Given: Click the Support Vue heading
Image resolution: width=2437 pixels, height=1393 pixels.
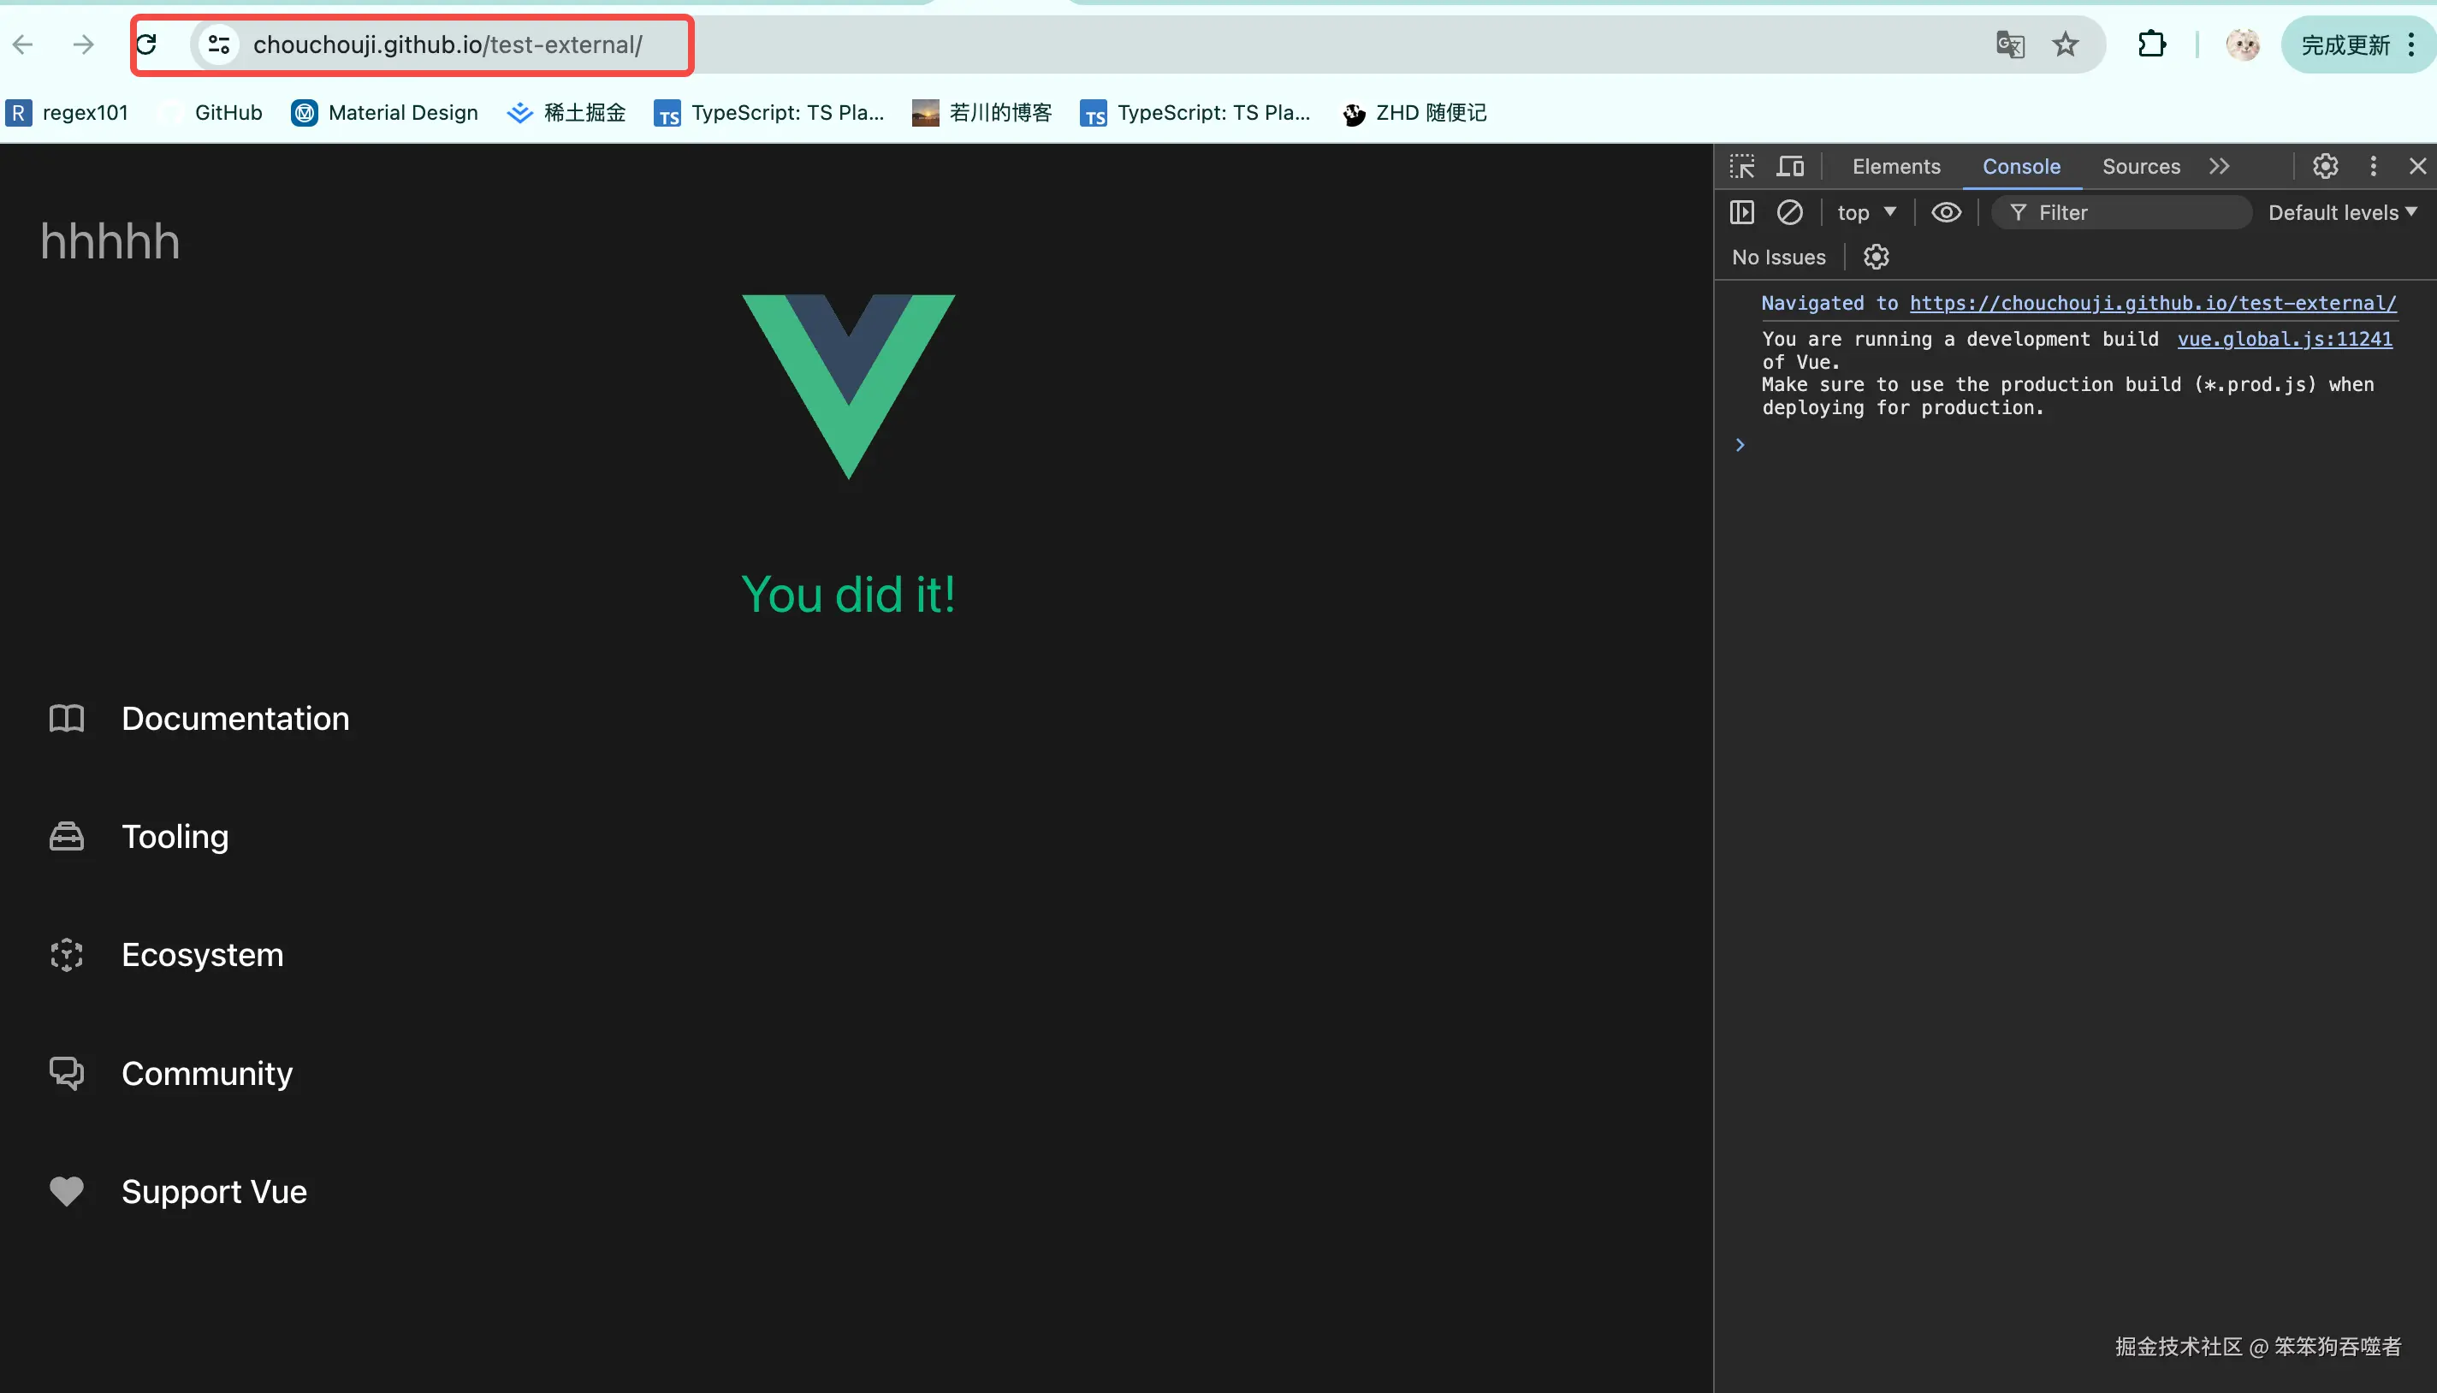Looking at the screenshot, I should pyautogui.click(x=214, y=1192).
